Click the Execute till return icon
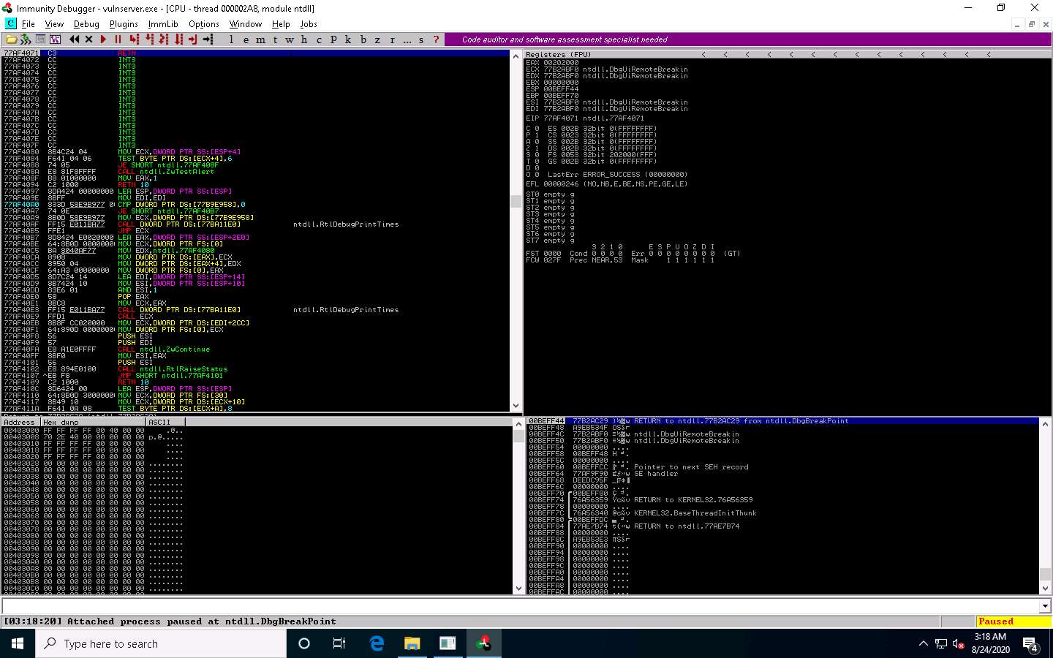 pyautogui.click(x=194, y=39)
